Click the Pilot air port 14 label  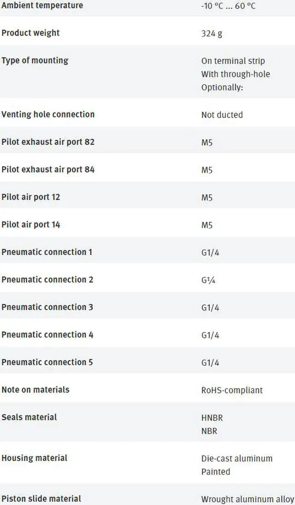31,225
